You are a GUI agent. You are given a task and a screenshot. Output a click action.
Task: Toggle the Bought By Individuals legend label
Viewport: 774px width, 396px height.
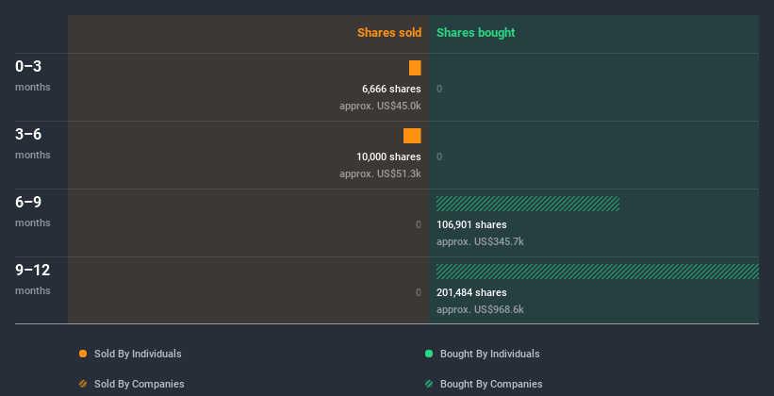click(489, 354)
